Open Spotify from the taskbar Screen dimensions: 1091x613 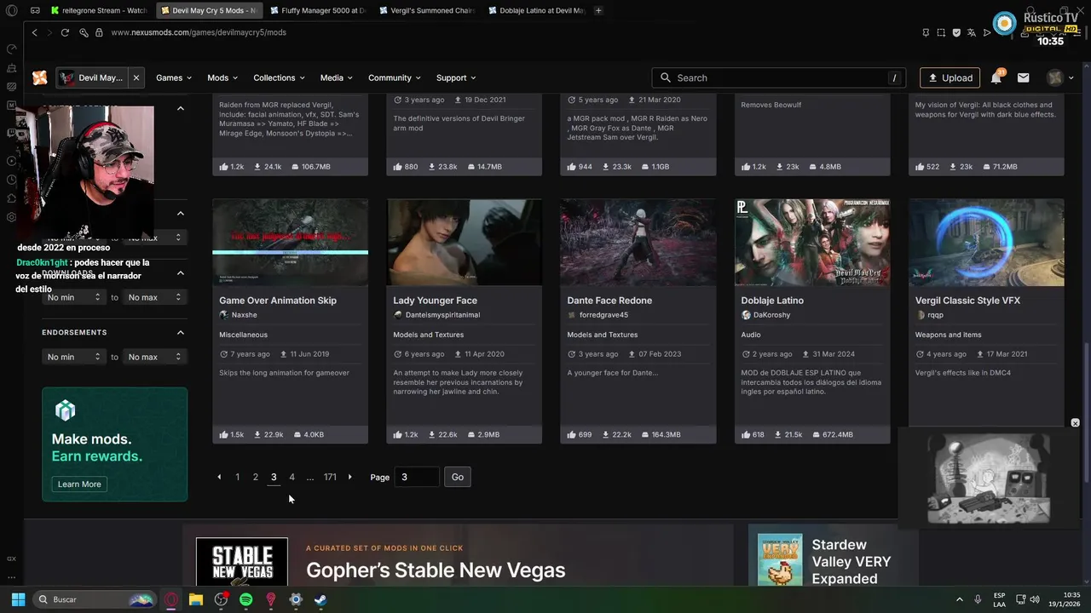pos(245,599)
